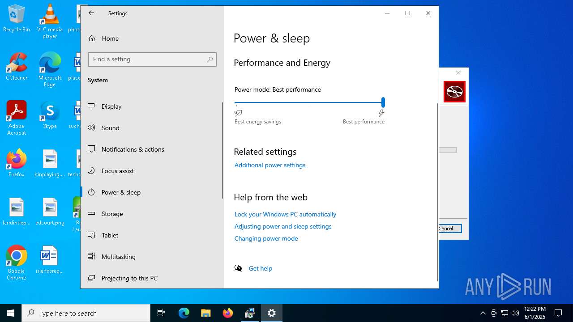Click the Recycle Bin desktop icon
The image size is (573, 322).
coord(17,19)
